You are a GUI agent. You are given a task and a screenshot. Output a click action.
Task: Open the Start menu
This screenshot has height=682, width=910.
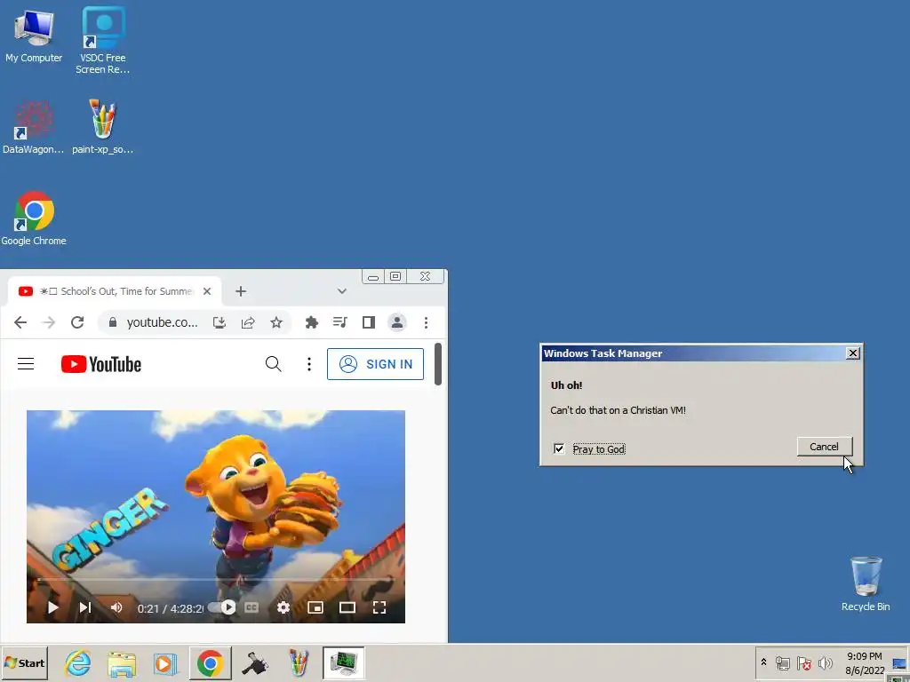[x=24, y=662]
